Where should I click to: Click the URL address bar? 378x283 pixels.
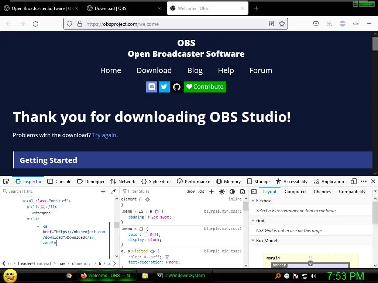pos(175,24)
